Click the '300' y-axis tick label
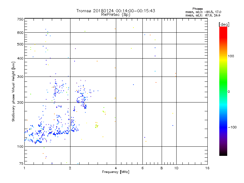The image size is (244, 183). tap(20, 77)
